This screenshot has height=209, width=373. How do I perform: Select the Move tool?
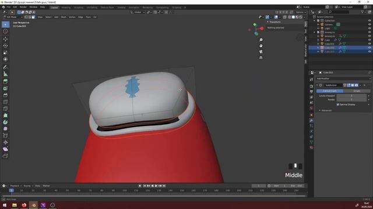coord(5,39)
